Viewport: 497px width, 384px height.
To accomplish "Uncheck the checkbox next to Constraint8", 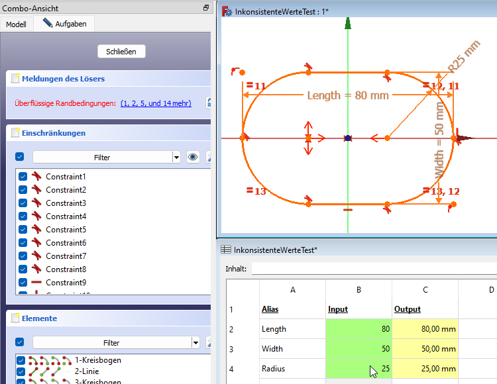I will pos(23,269).
